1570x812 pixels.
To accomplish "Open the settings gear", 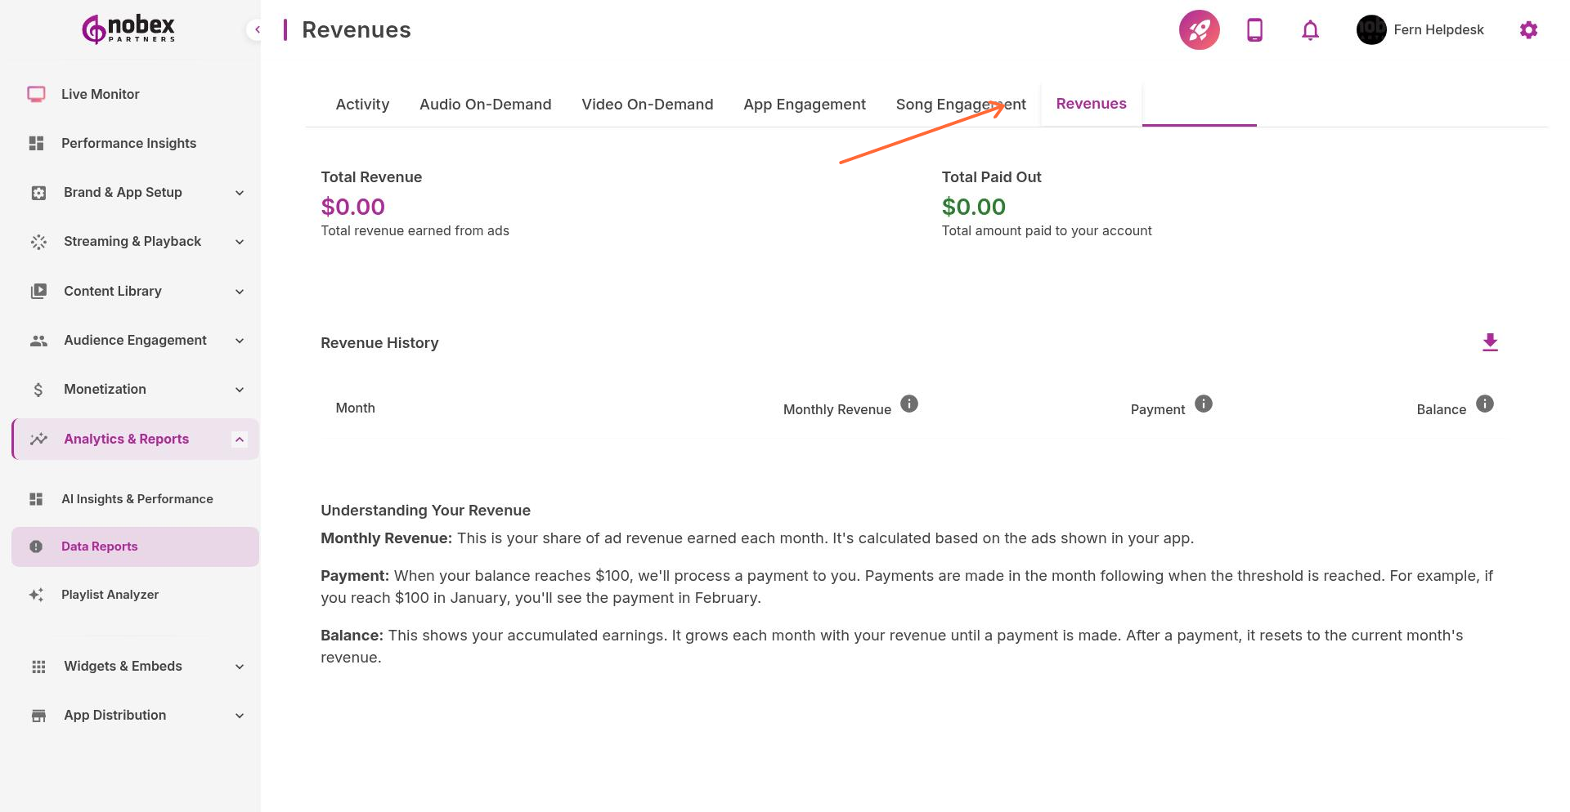I will (1528, 29).
